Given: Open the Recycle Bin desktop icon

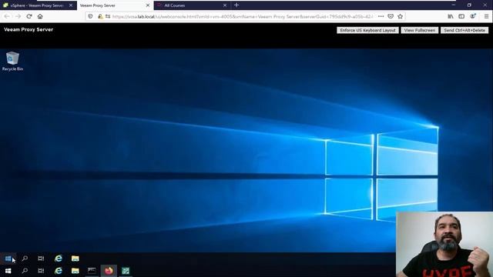Looking at the screenshot, I should pos(12,62).
